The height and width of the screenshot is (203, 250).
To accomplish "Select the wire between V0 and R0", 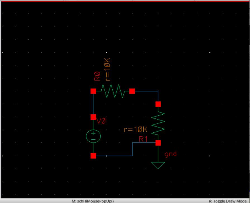I will (x=93, y=104).
